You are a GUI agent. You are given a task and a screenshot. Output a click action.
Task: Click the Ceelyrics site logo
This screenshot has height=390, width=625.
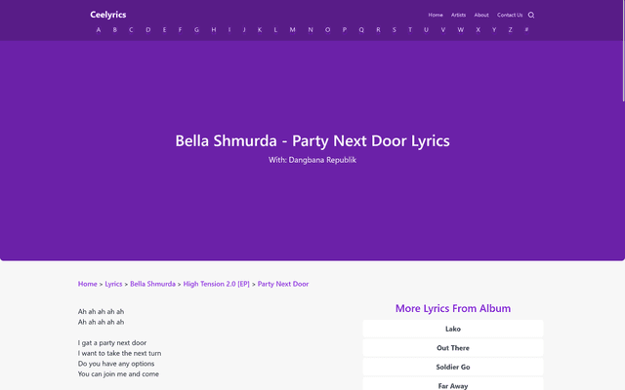point(108,15)
